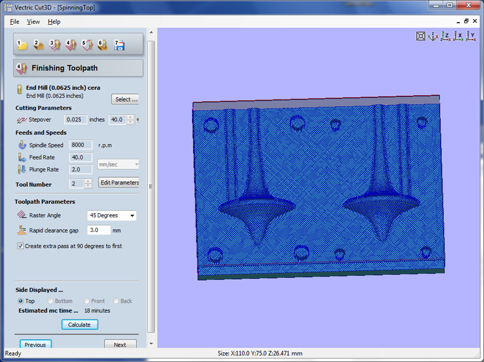Image resolution: width=484 pixels, height=362 pixels.
Task: Click the Spindle Speed icon
Action: (22, 144)
